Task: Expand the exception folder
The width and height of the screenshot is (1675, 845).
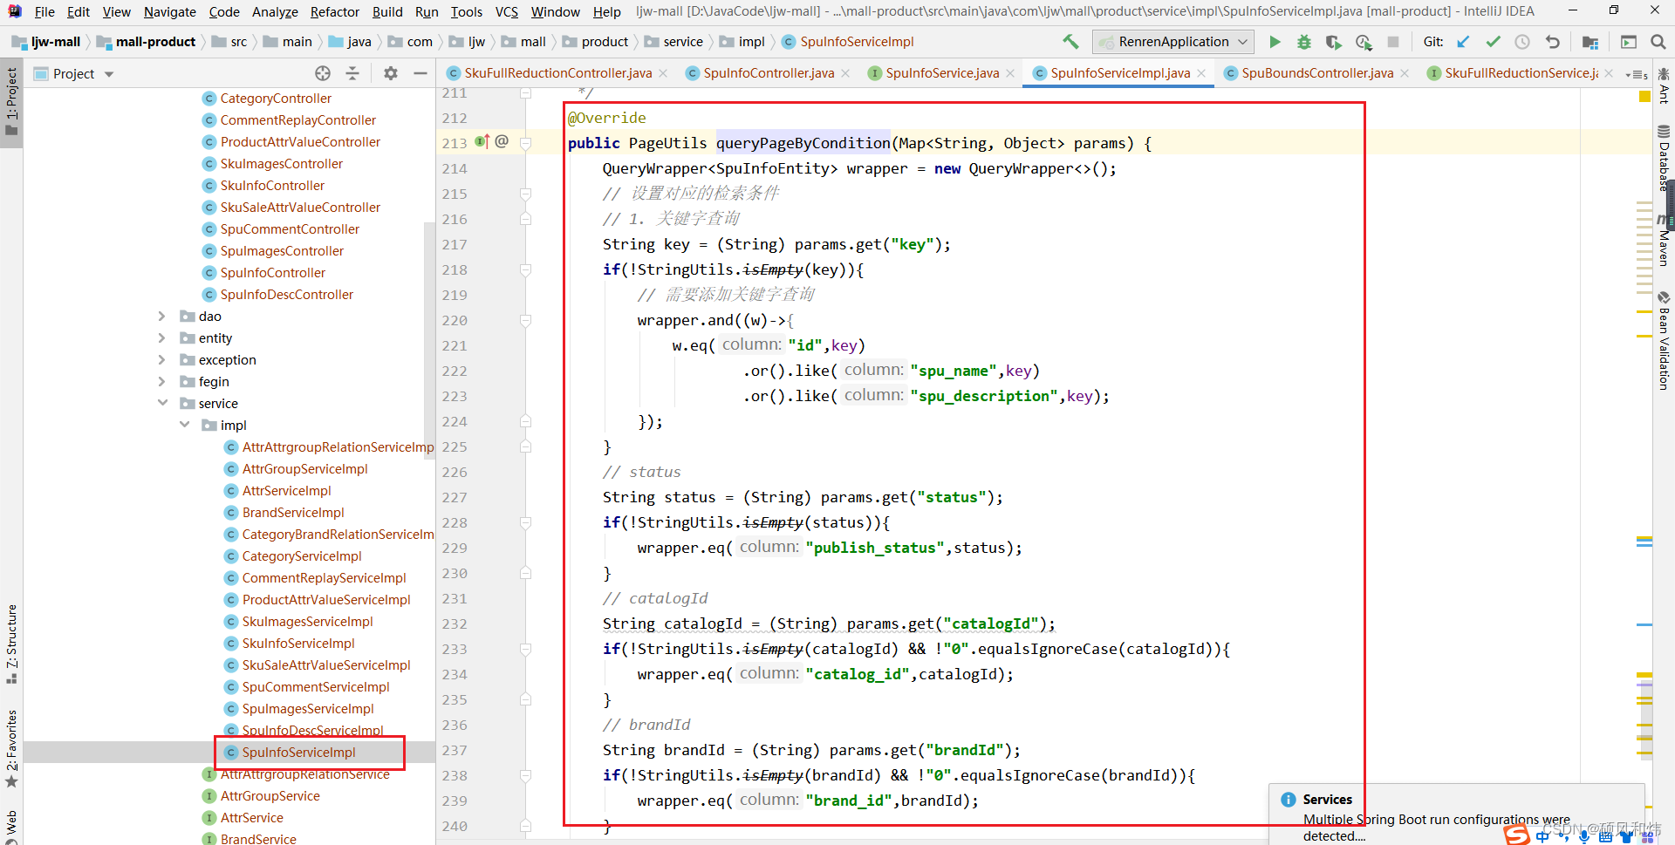Action: point(161,359)
